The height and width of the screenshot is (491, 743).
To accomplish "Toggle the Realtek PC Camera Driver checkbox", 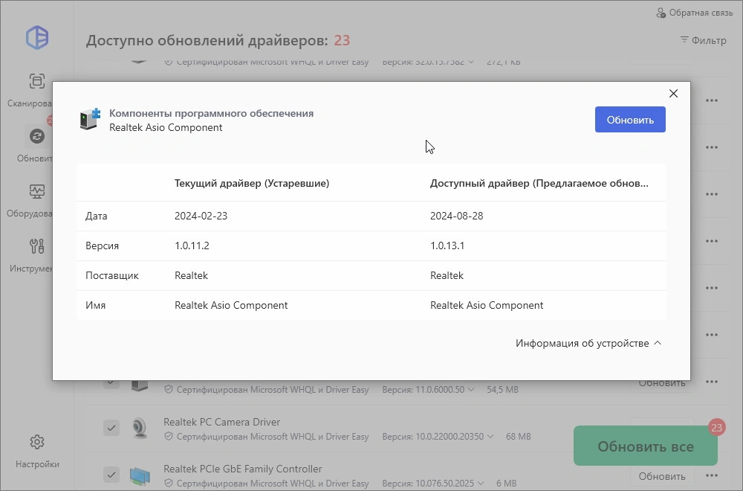I will tap(111, 428).
